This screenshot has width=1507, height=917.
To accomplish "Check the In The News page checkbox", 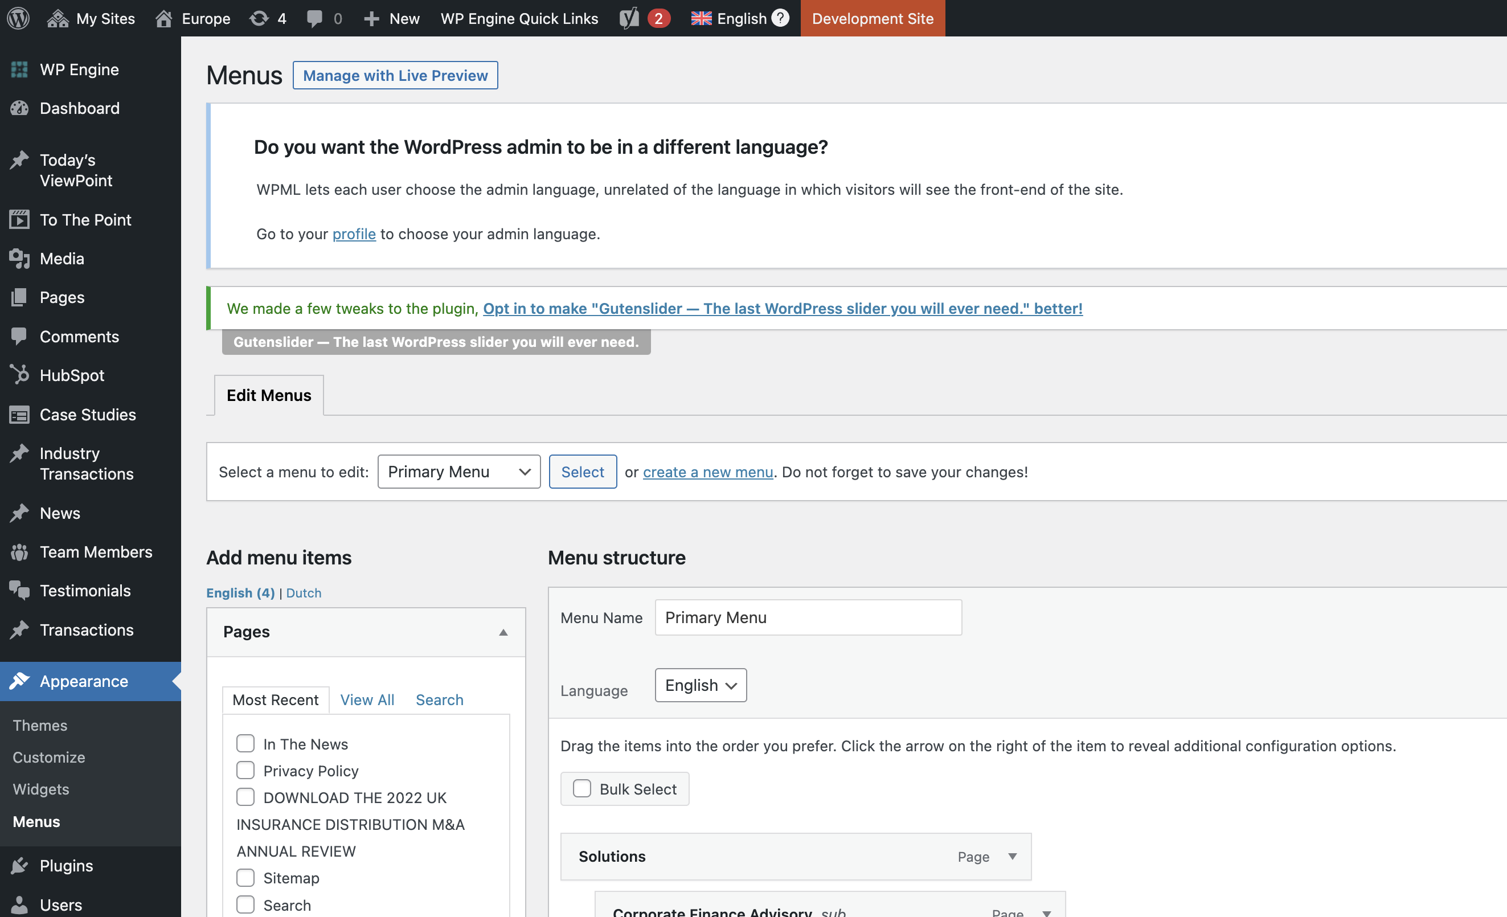I will [245, 743].
